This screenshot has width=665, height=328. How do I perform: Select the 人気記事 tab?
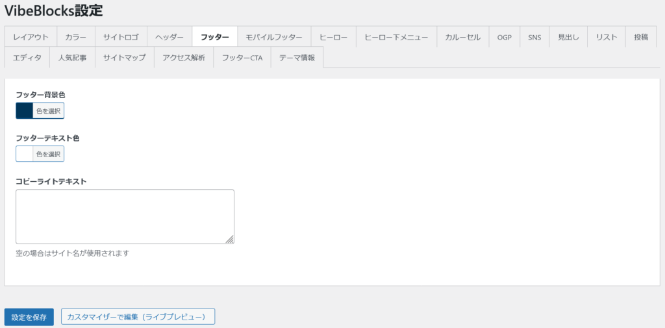click(72, 58)
